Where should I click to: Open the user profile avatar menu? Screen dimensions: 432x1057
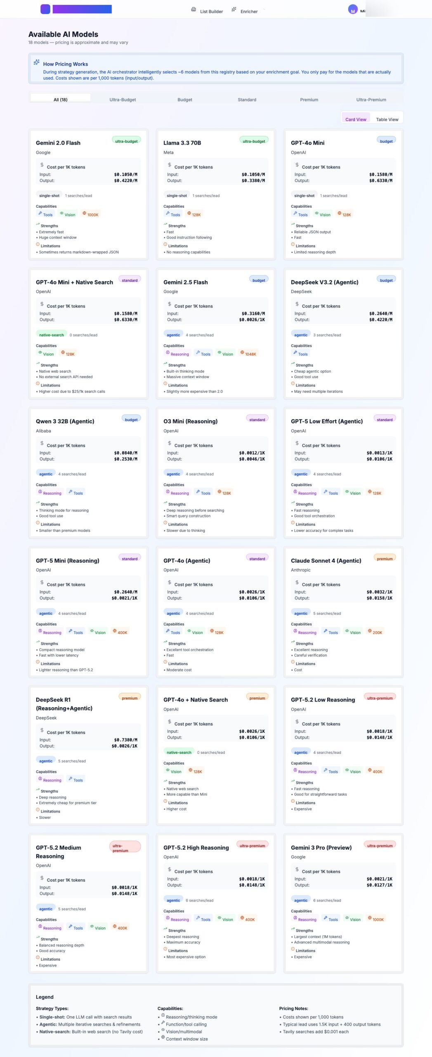pyautogui.click(x=352, y=10)
